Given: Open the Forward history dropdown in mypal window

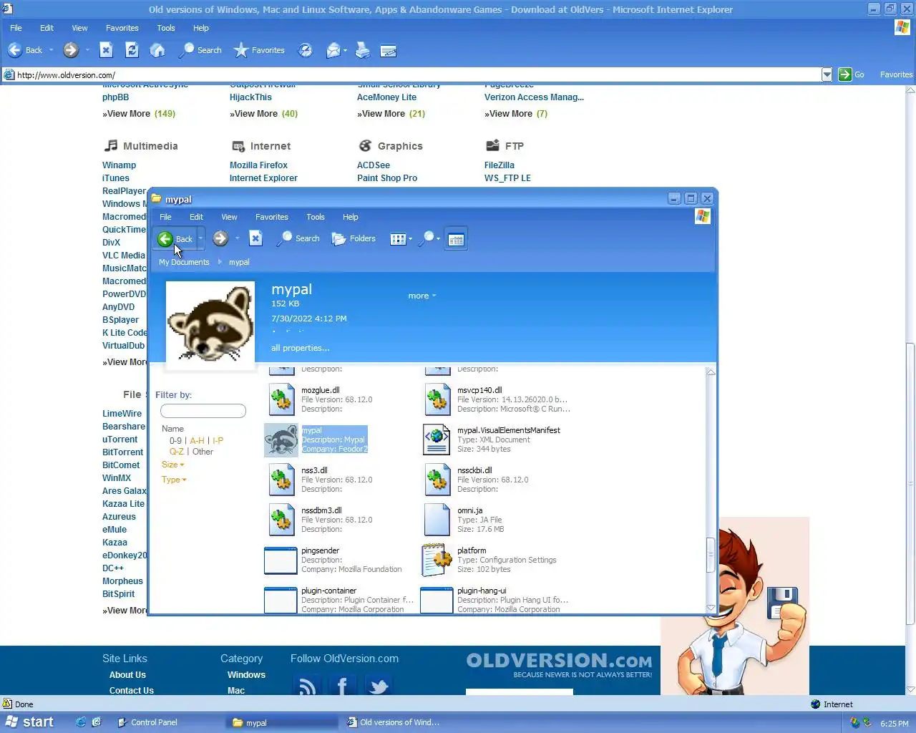Looking at the screenshot, I should click(237, 239).
